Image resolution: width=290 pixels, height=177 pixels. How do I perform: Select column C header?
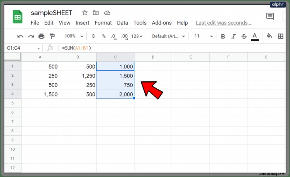pos(115,57)
